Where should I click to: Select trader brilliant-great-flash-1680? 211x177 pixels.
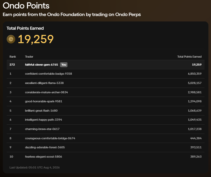tap(41, 111)
